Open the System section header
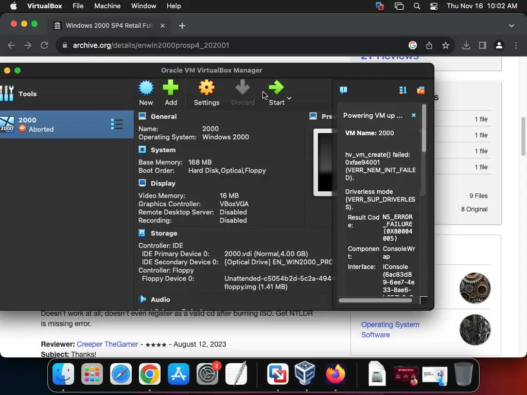This screenshot has width=527, height=395. pyautogui.click(x=163, y=150)
